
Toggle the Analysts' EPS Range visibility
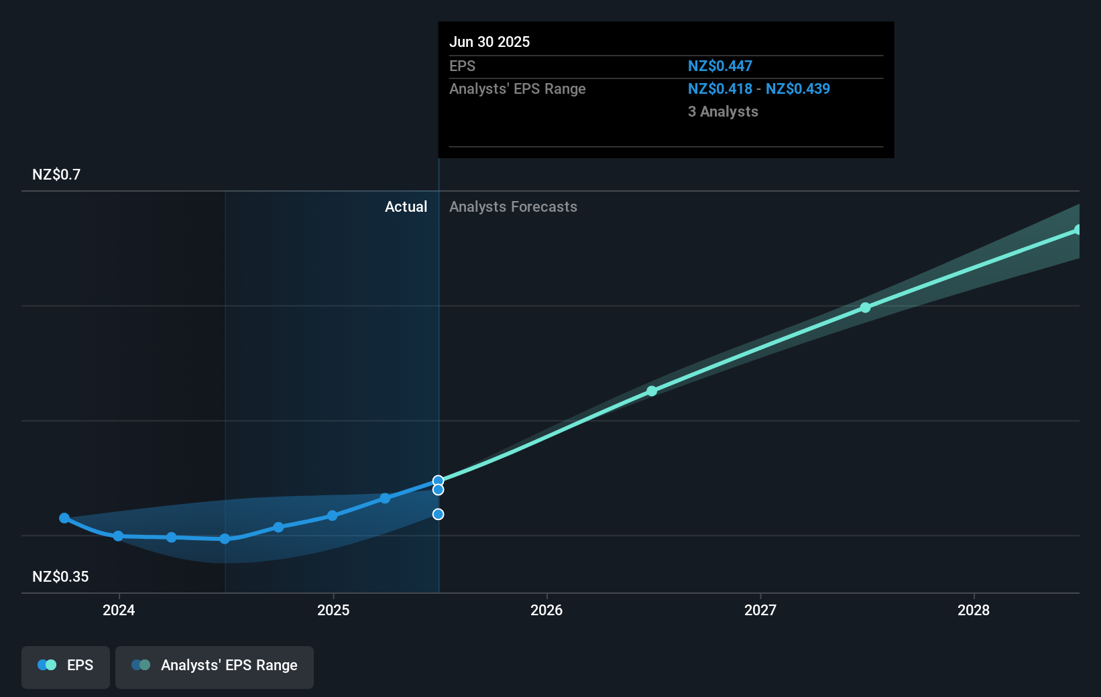[215, 667]
